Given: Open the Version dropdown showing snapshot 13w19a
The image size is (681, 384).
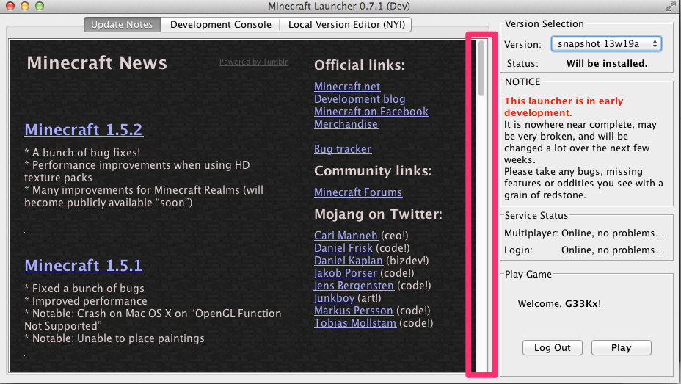Looking at the screenshot, I should (x=606, y=44).
